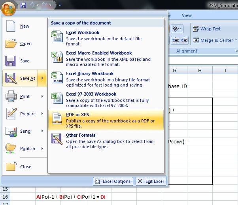The height and width of the screenshot is (205, 238).
Task: Click the New blank document icon
Action: (10, 26)
